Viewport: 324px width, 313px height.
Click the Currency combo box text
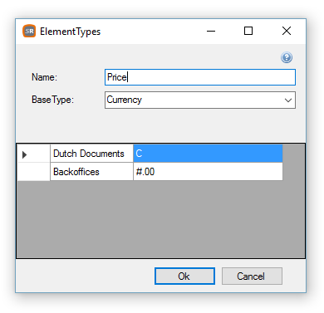125,100
